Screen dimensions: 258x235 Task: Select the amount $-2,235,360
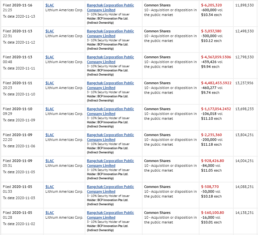(x=211, y=135)
